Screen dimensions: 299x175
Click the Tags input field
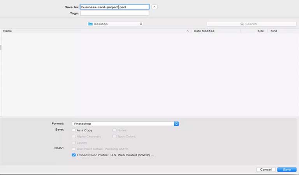pyautogui.click(x=114, y=13)
